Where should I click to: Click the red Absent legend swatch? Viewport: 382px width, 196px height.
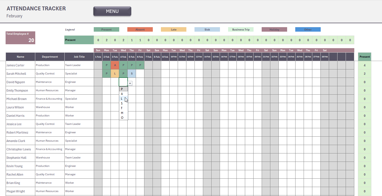point(140,29)
